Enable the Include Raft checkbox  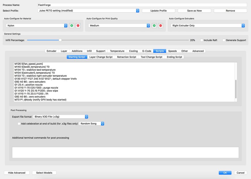point(202,40)
